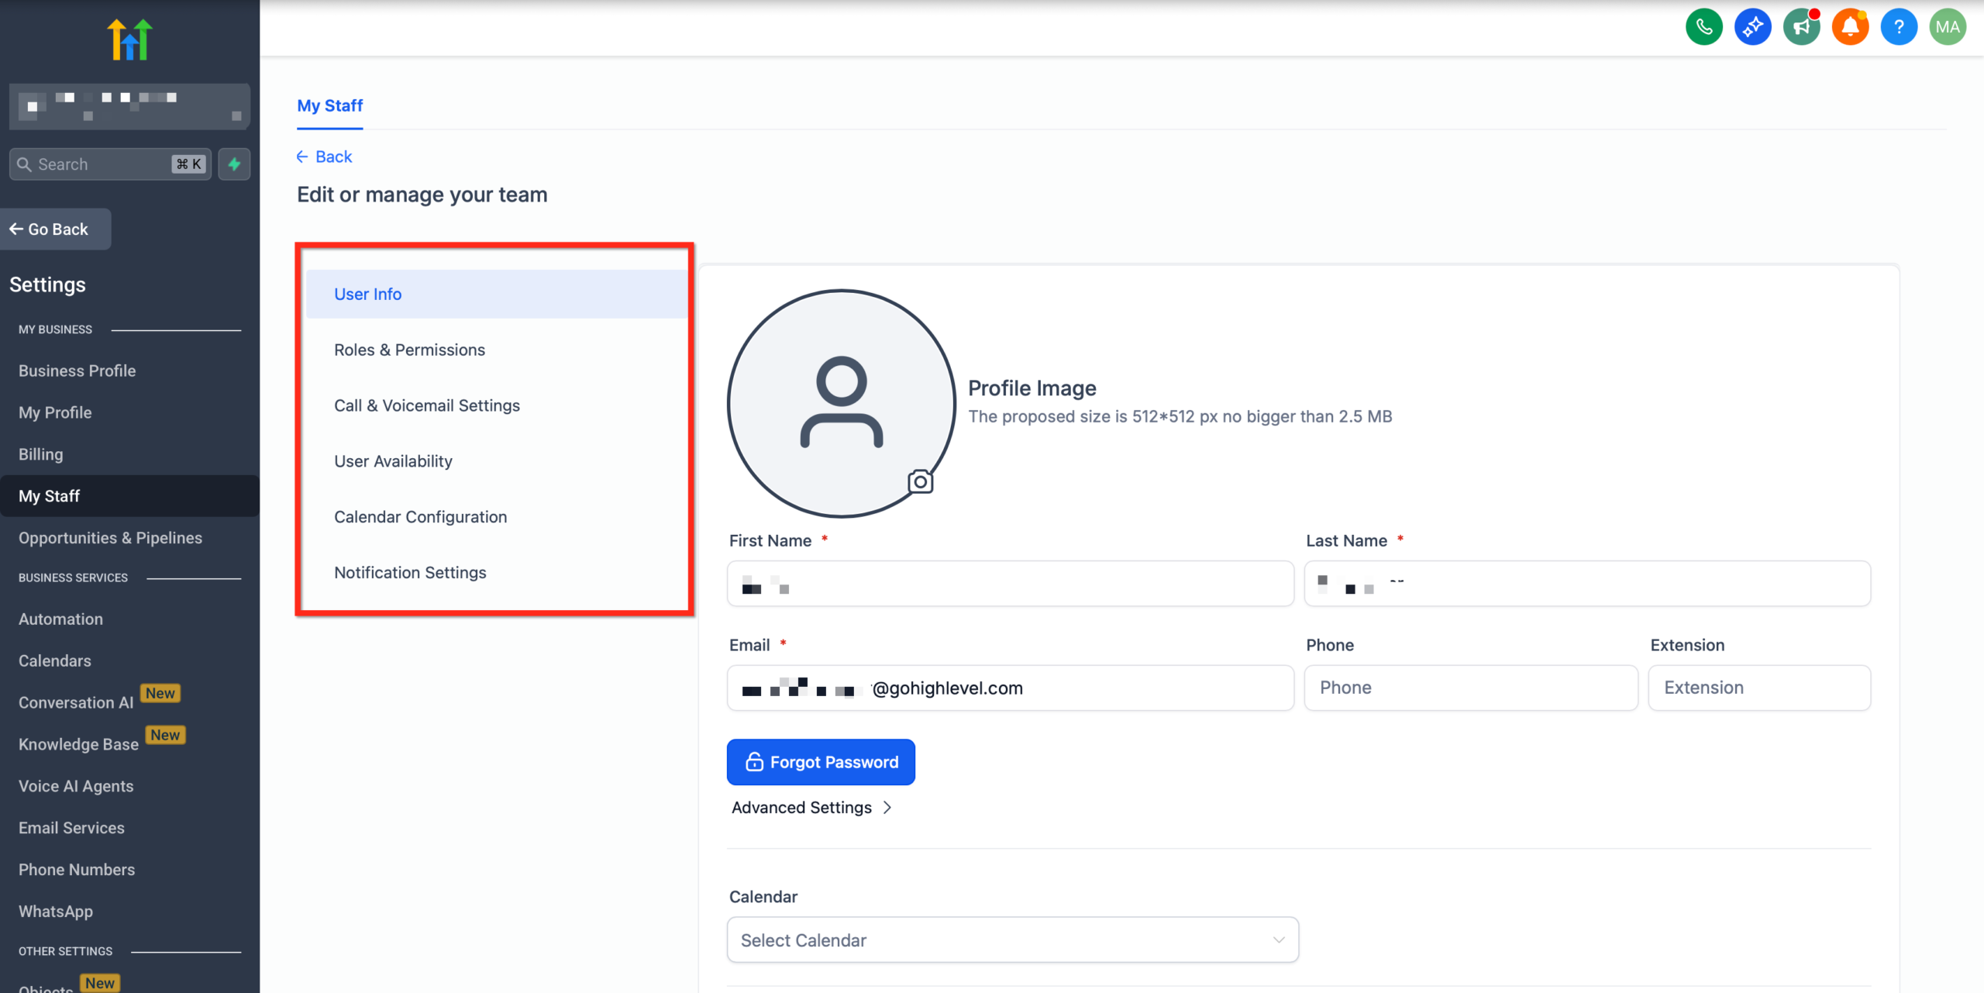The height and width of the screenshot is (993, 1984).
Task: Switch to the My Staff tab
Action: pos(329,105)
